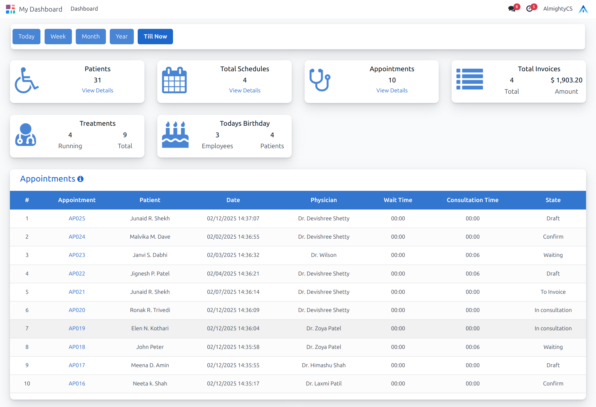Viewport: 596px width, 407px height.
Task: Click the State column header
Action: [553, 200]
